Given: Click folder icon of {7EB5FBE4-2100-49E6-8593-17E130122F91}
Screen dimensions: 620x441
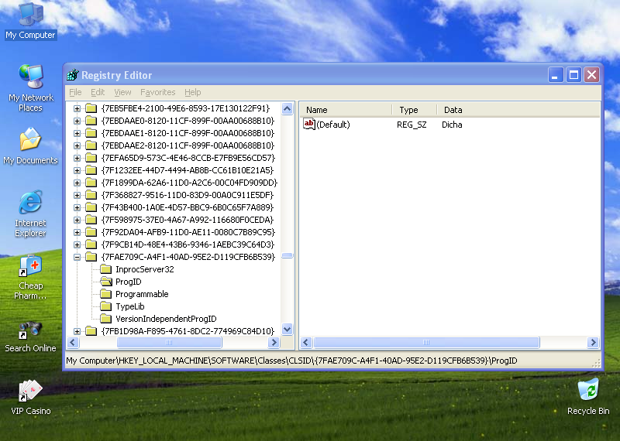Looking at the screenshot, I should [91, 108].
